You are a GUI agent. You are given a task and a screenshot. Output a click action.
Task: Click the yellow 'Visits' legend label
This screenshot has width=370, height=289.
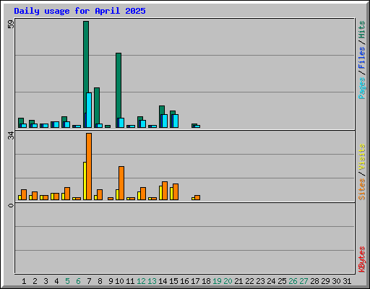tap(361, 157)
